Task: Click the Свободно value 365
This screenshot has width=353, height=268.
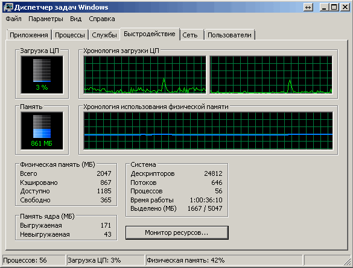Action: (x=106, y=200)
